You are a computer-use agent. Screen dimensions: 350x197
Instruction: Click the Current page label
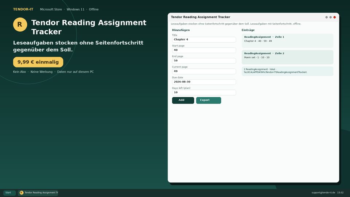point(180,67)
